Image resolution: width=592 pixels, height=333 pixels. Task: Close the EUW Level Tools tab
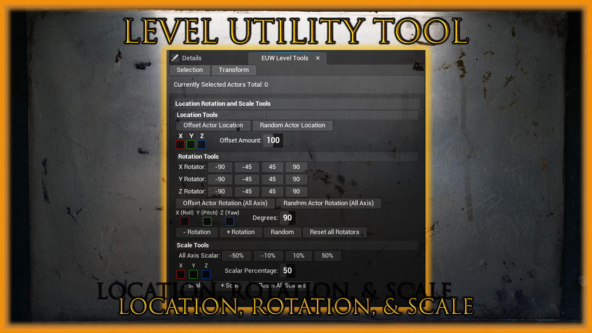(318, 58)
